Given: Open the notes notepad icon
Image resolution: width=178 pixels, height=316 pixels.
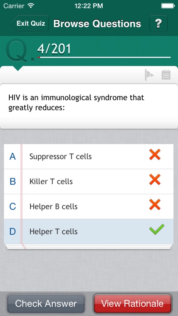Looking at the screenshot, I should [166, 75].
